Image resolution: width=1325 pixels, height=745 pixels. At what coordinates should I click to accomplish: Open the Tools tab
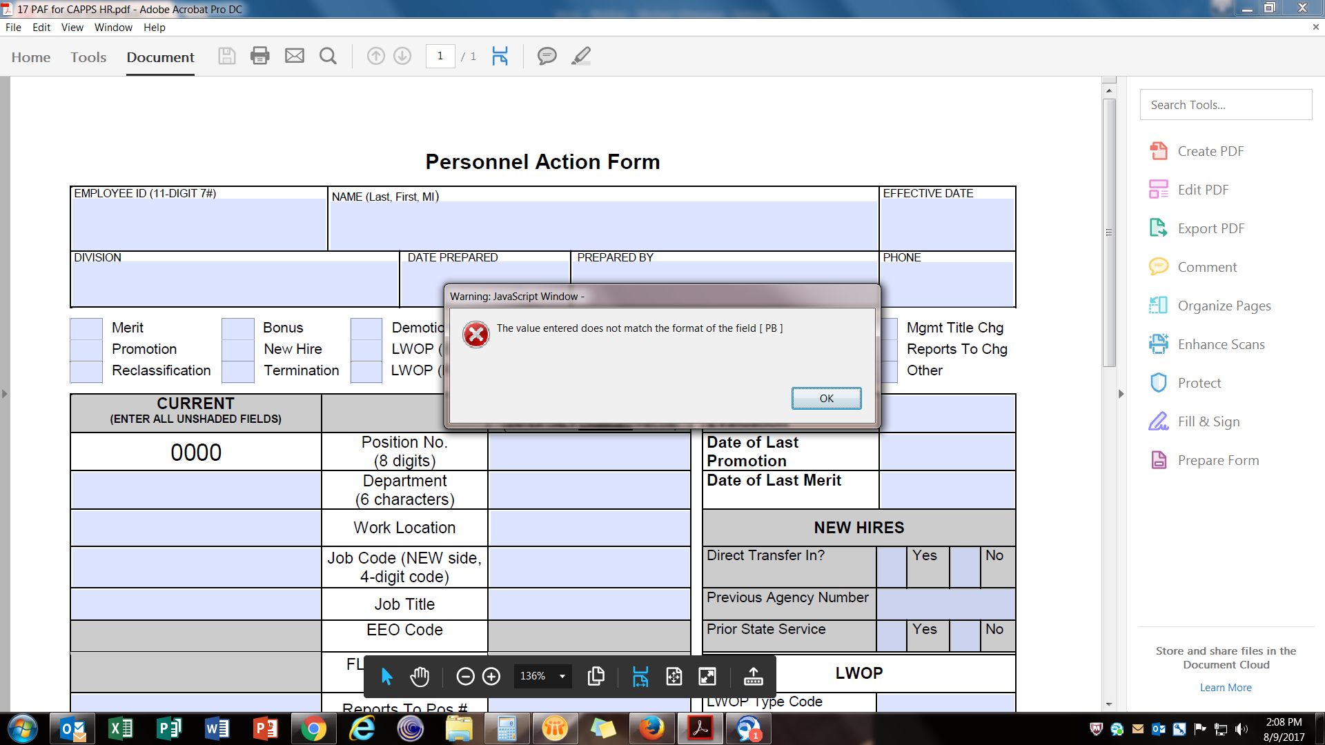pyautogui.click(x=88, y=57)
